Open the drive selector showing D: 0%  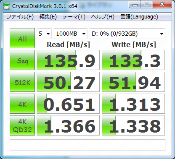tap(127, 34)
